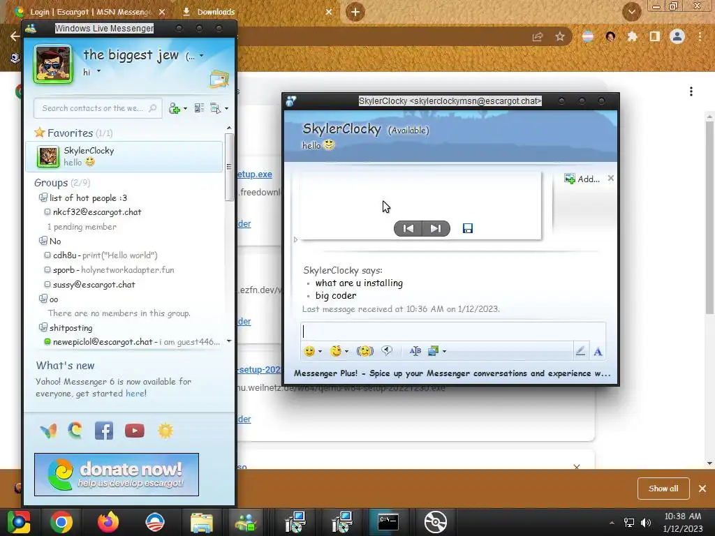Collapse the 'No' group

click(43, 240)
